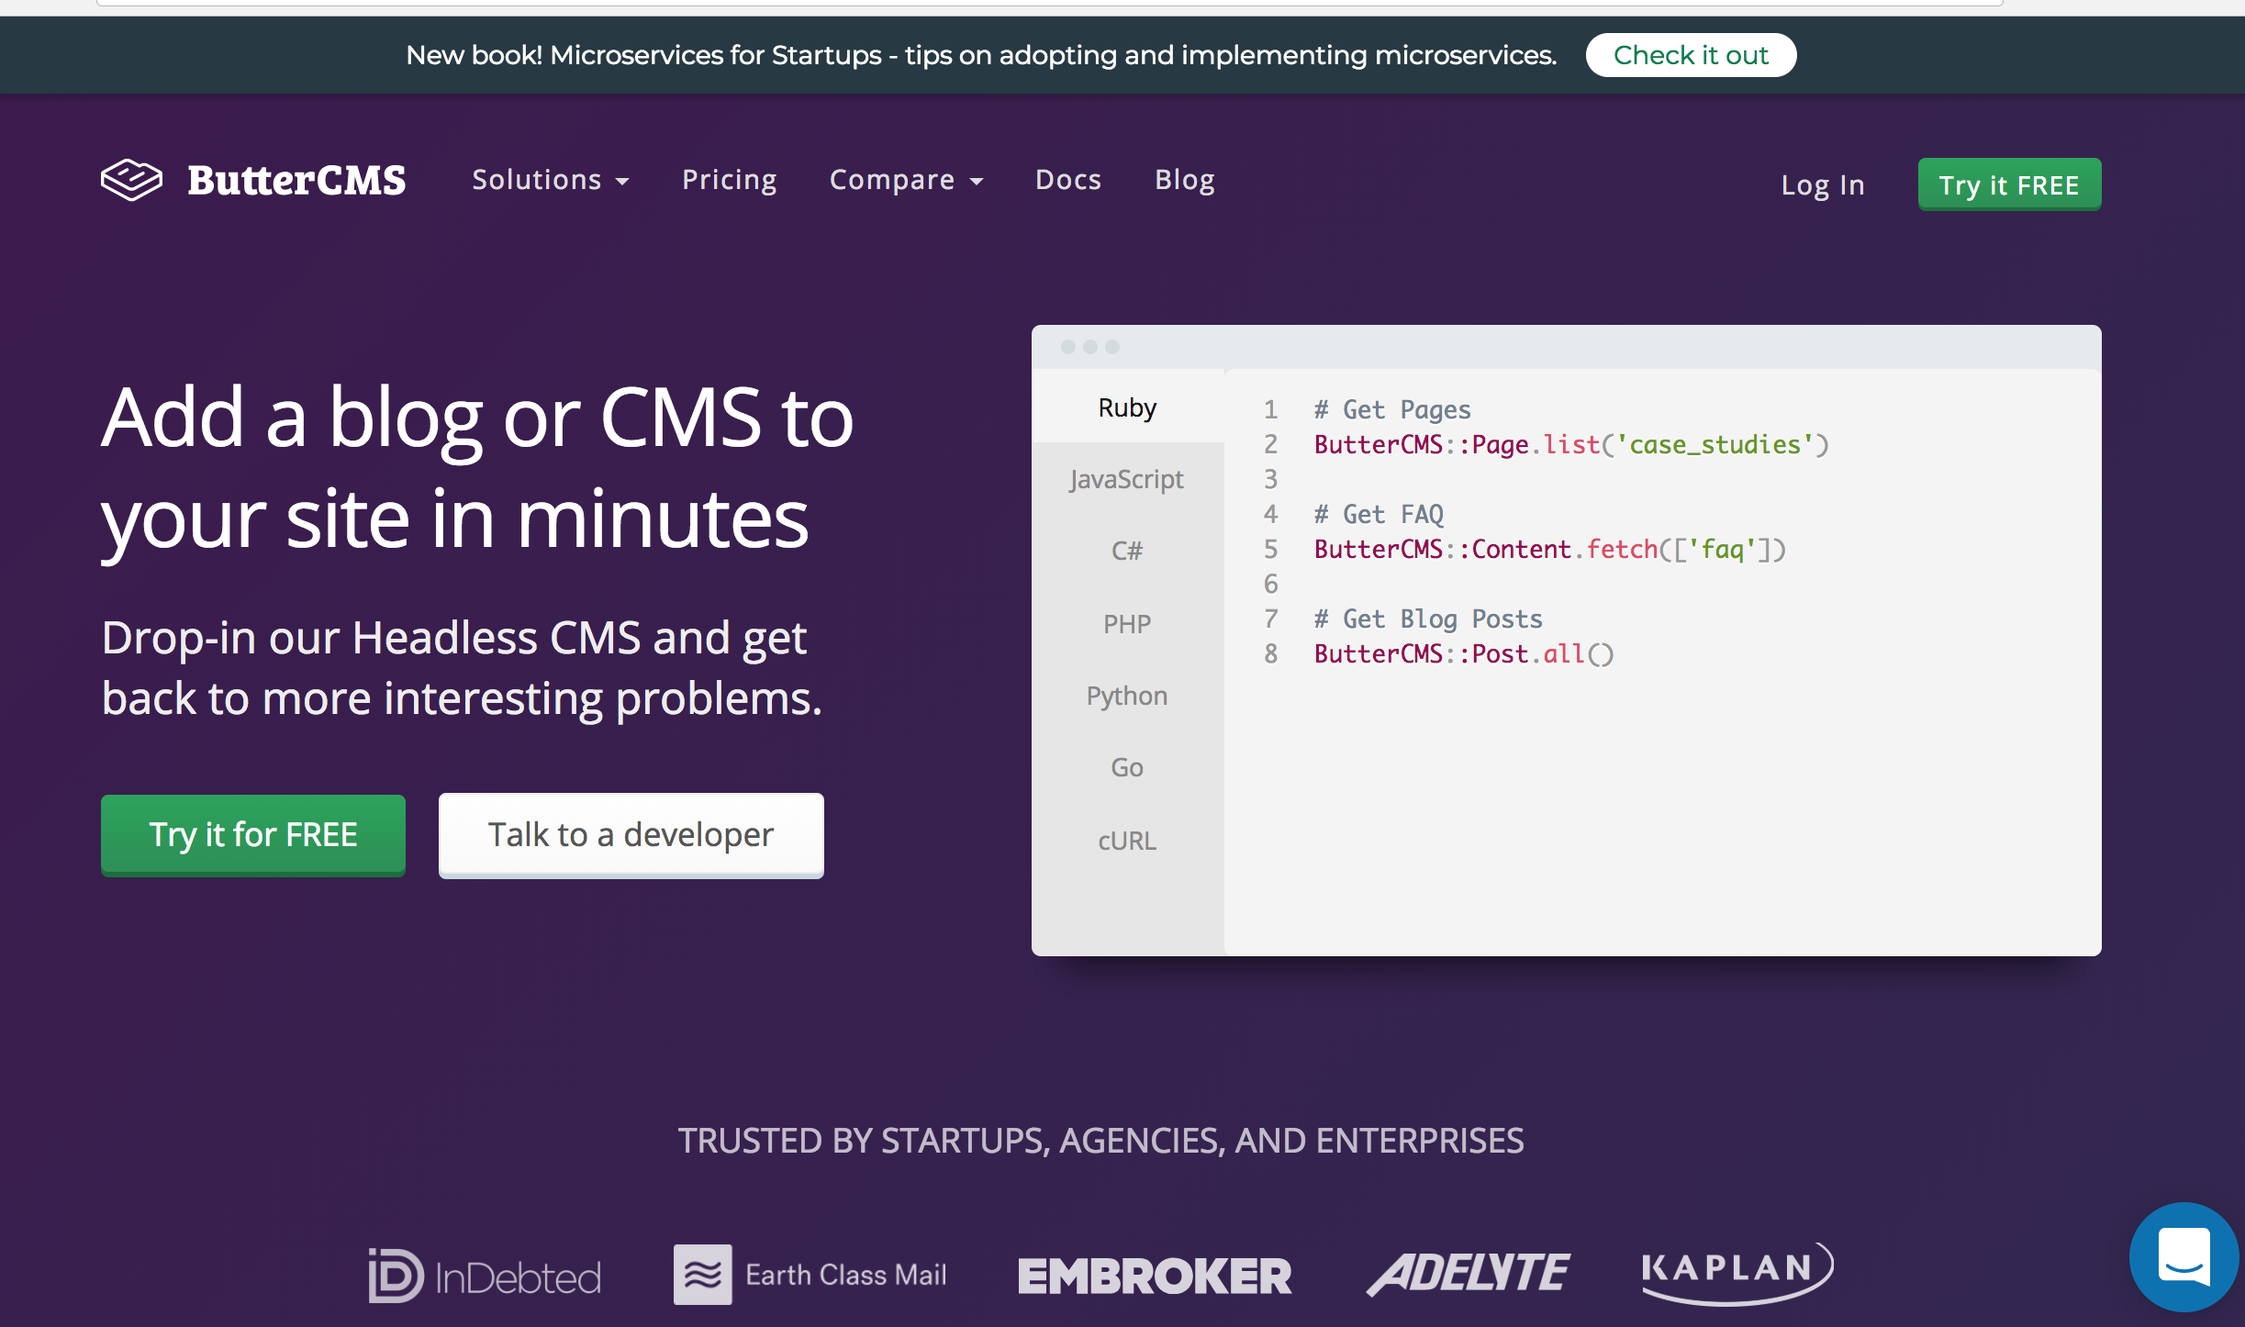Click the Check it out banner button

tap(1691, 55)
